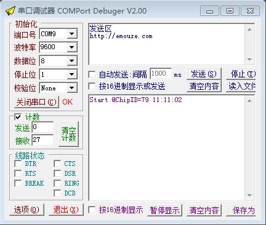Click receive area scrollbar up arrow
The image size is (266, 225).
pyautogui.click(x=249, y=101)
